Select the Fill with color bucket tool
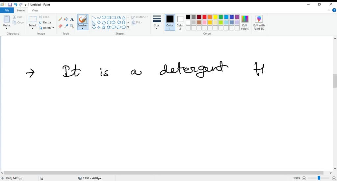The image size is (337, 181). tap(66, 19)
